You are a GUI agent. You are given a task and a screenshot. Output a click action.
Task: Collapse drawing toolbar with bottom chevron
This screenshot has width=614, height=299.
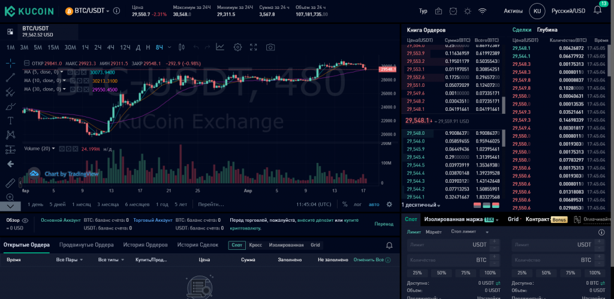11,206
